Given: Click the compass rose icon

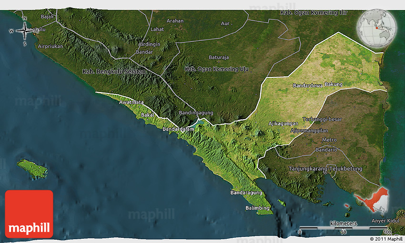Looking at the screenshot, I should point(25,31).
